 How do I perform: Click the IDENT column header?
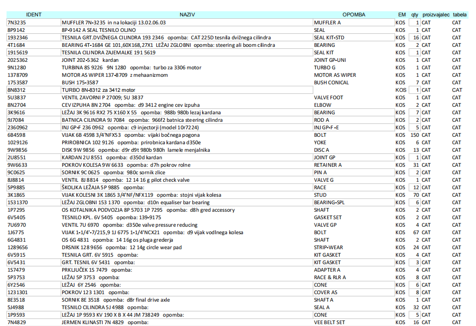(34, 15)
